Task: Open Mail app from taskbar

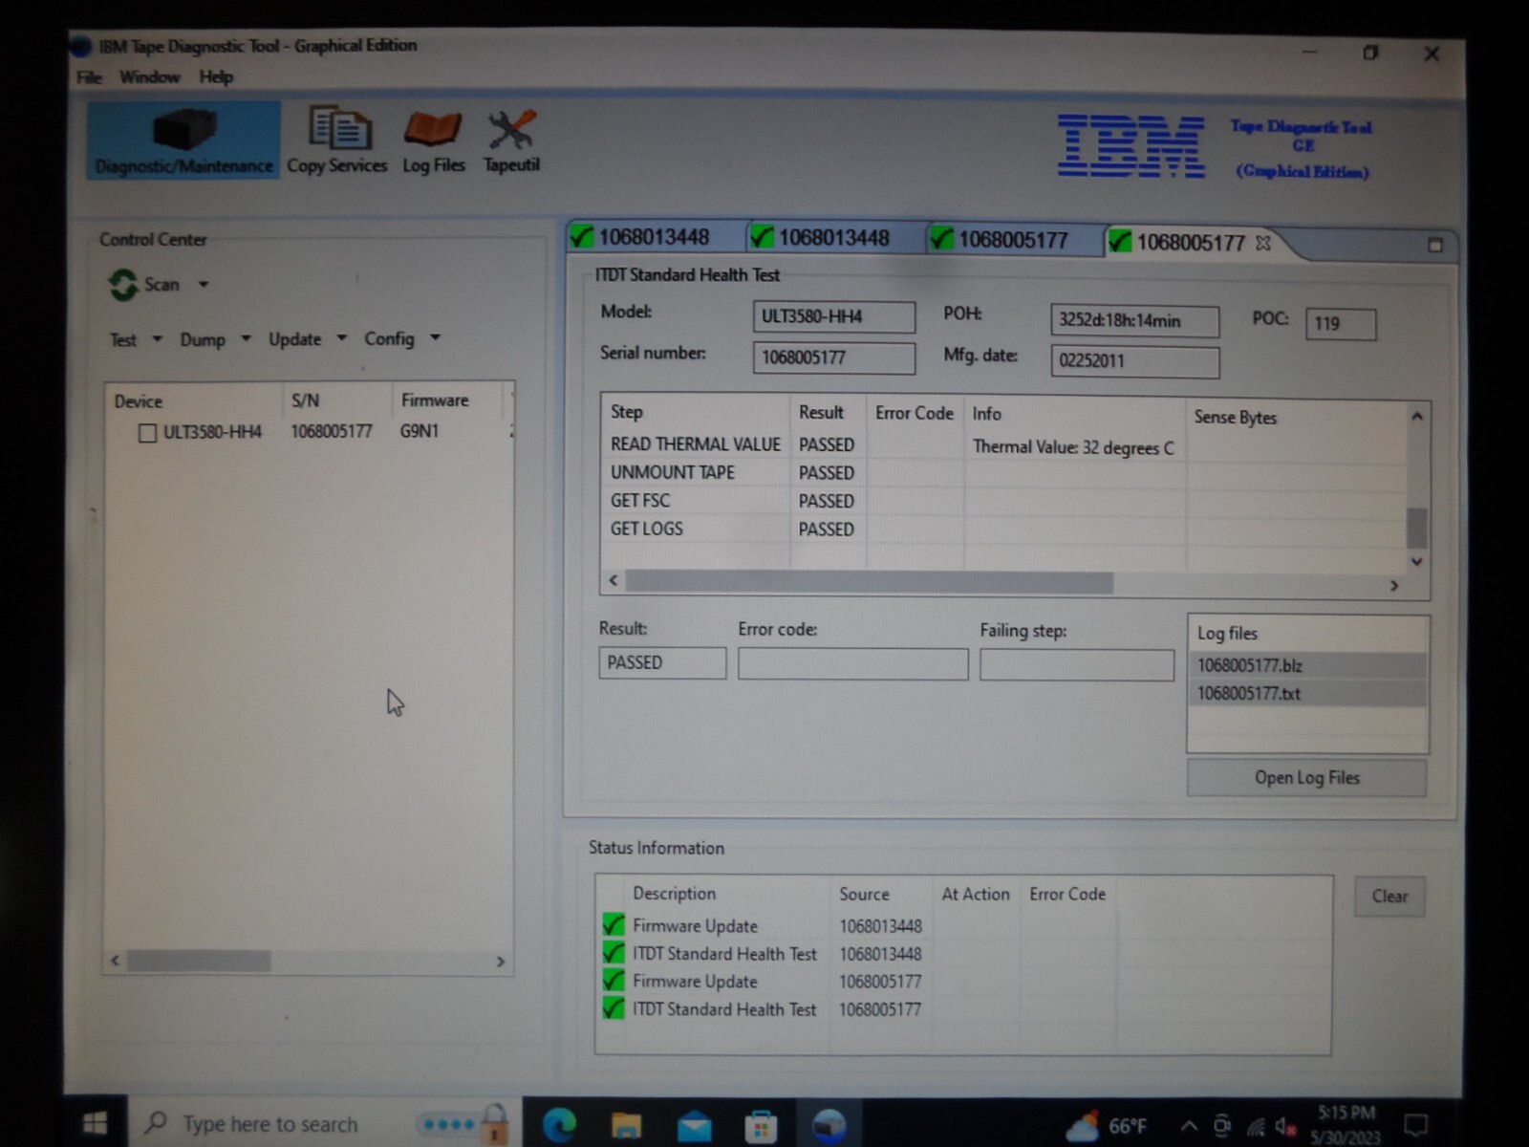Action: click(x=694, y=1126)
